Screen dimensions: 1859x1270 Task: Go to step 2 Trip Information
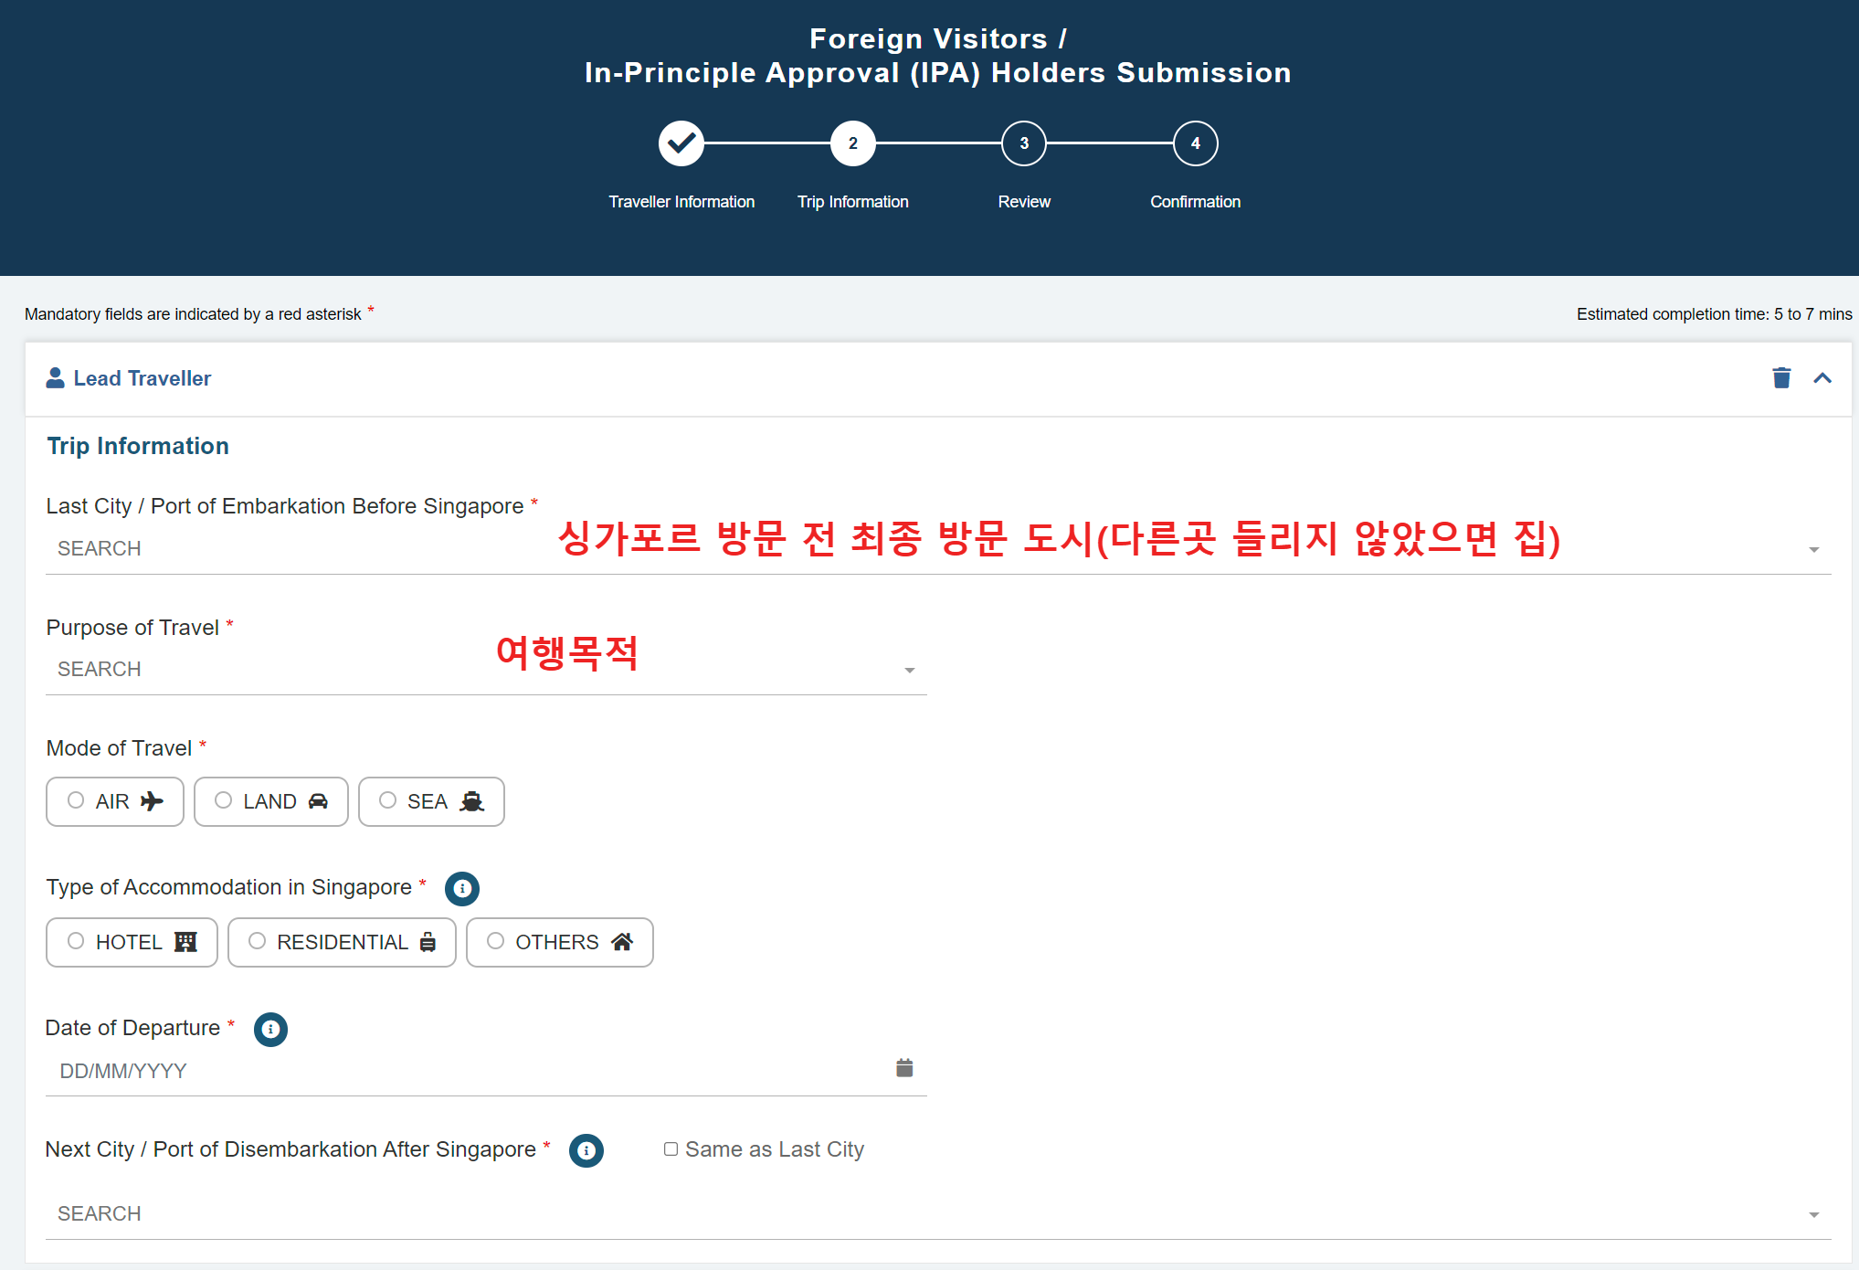[853, 143]
